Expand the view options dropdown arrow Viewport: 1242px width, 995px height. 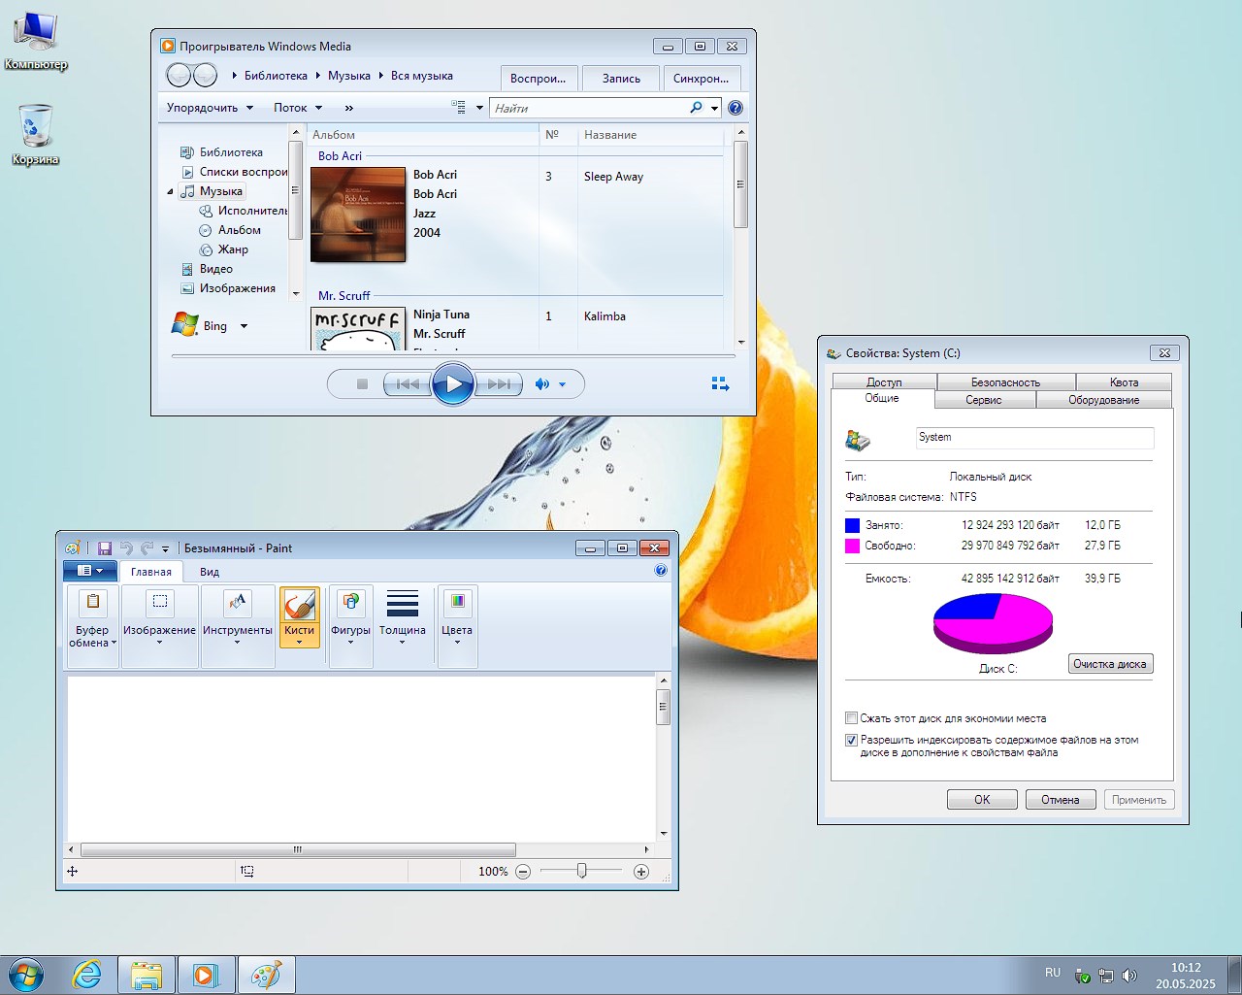tap(479, 108)
